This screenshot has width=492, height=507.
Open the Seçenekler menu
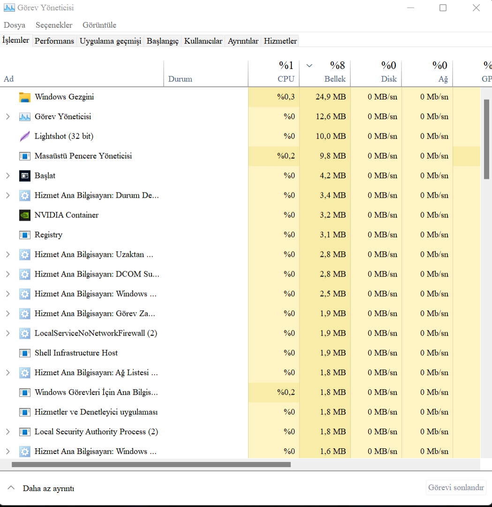[x=54, y=25]
